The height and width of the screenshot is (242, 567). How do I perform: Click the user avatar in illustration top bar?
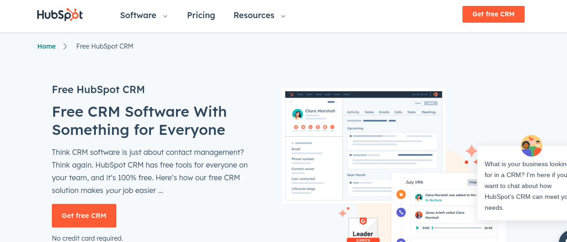coord(435,94)
